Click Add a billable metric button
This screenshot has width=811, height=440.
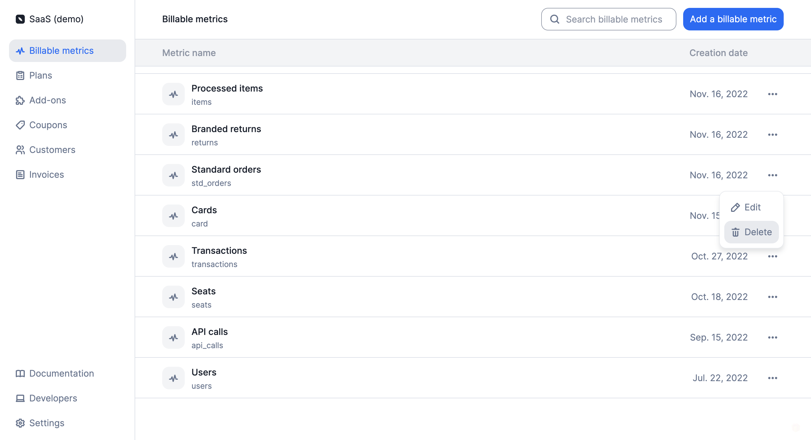coord(733,19)
